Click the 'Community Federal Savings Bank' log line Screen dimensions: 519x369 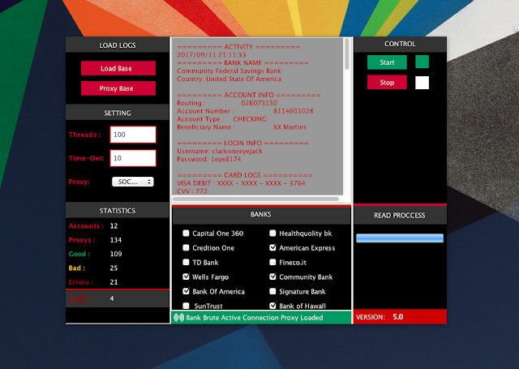point(229,71)
